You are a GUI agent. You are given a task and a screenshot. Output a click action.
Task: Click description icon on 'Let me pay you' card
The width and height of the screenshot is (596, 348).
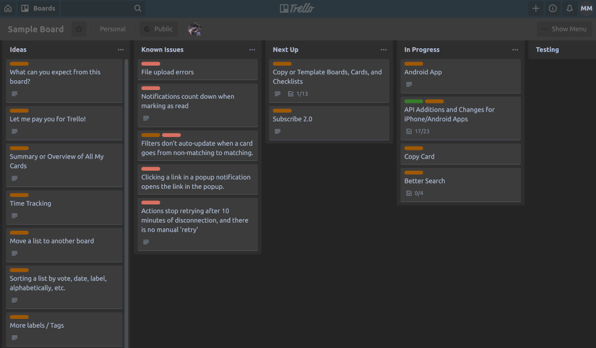coord(15,131)
